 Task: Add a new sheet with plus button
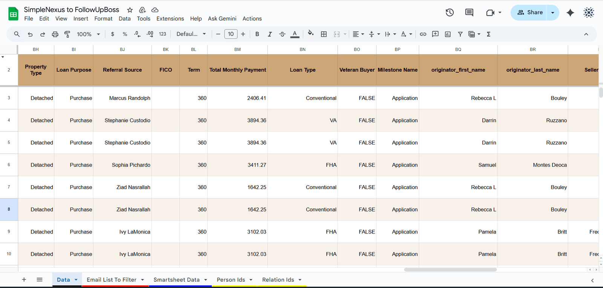tap(24, 280)
